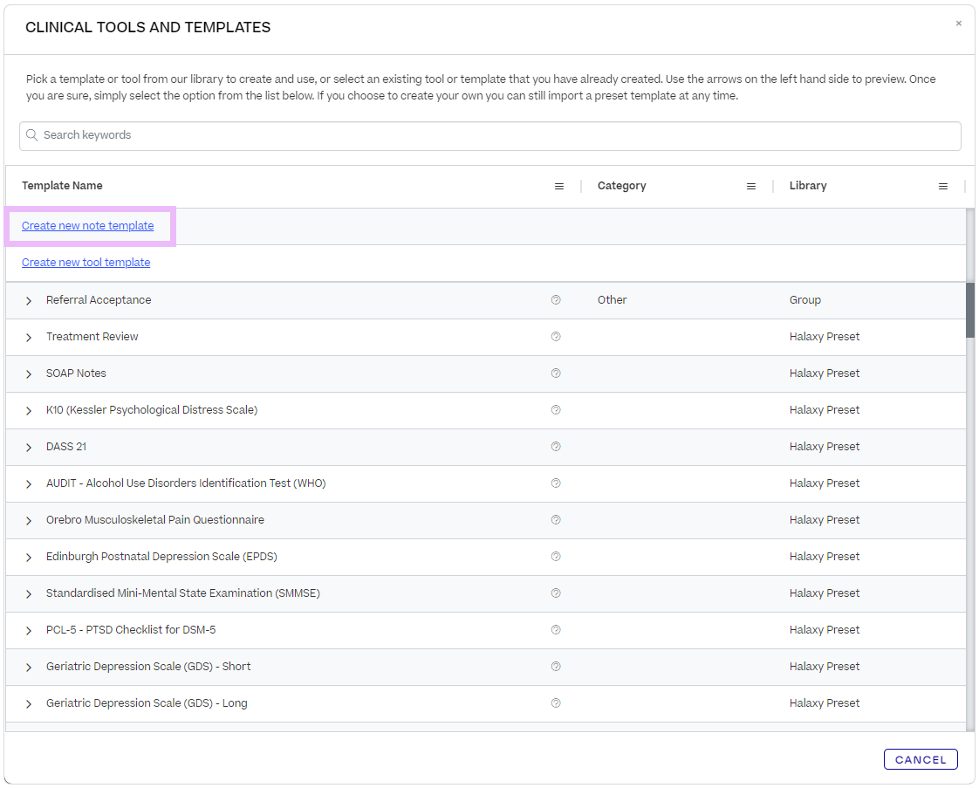Open the help icon beside SOAP Notes

556,373
